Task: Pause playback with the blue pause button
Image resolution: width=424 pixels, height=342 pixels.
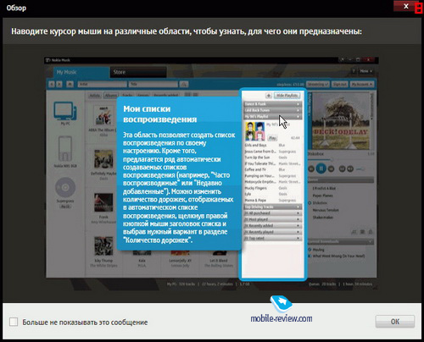Action: pyautogui.click(x=321, y=168)
